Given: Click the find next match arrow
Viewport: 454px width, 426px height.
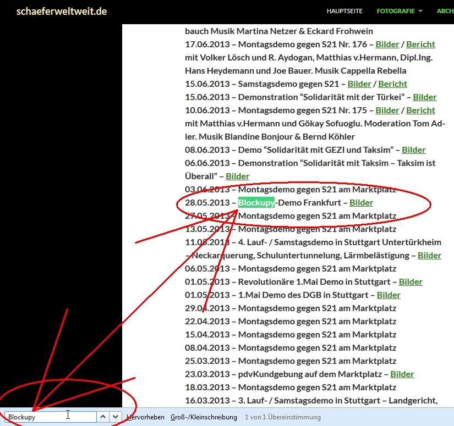Looking at the screenshot, I should click(115, 417).
